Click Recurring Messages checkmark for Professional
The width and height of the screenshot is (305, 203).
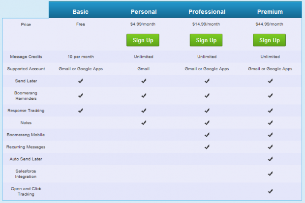(x=207, y=147)
